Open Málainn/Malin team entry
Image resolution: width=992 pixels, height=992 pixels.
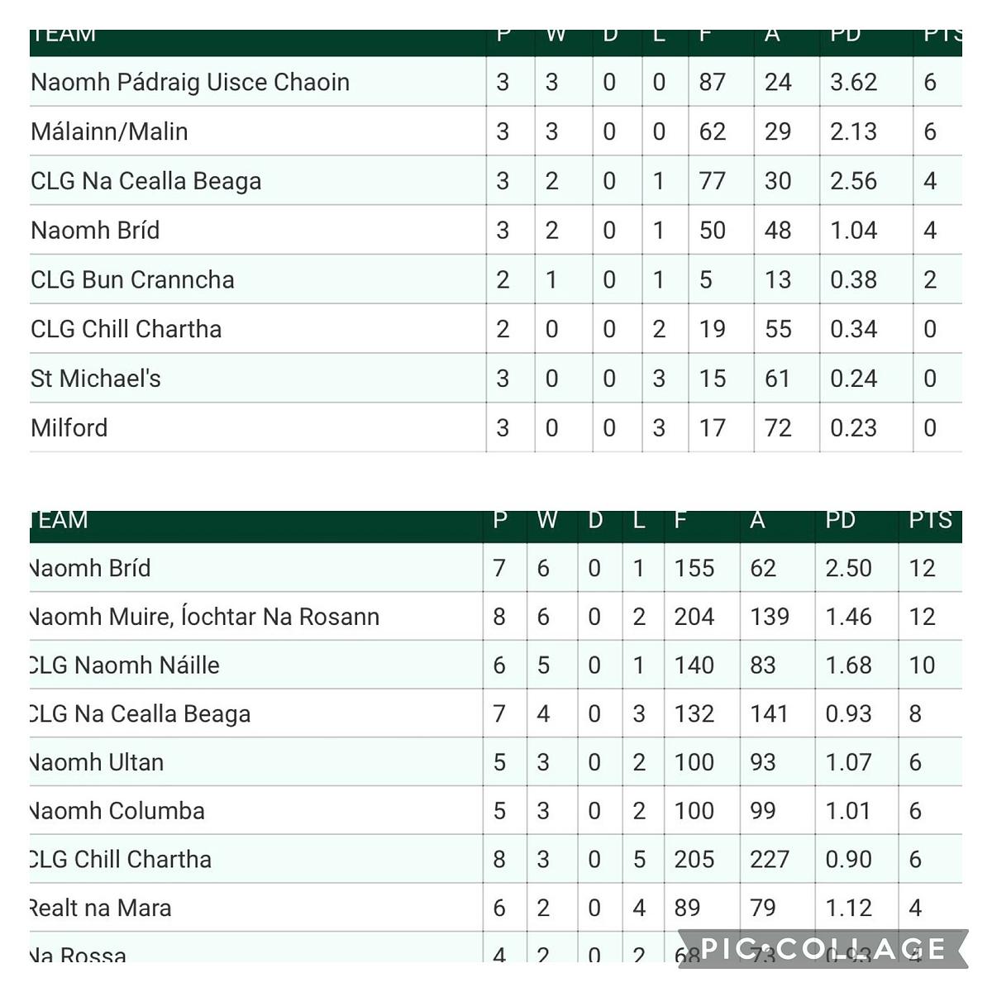(x=109, y=131)
